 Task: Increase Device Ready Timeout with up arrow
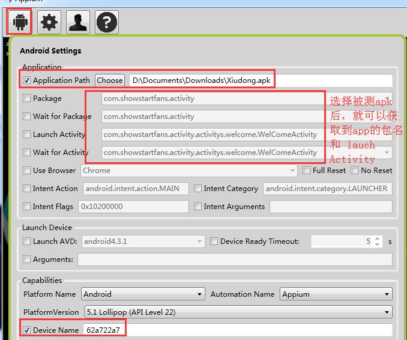click(378, 238)
